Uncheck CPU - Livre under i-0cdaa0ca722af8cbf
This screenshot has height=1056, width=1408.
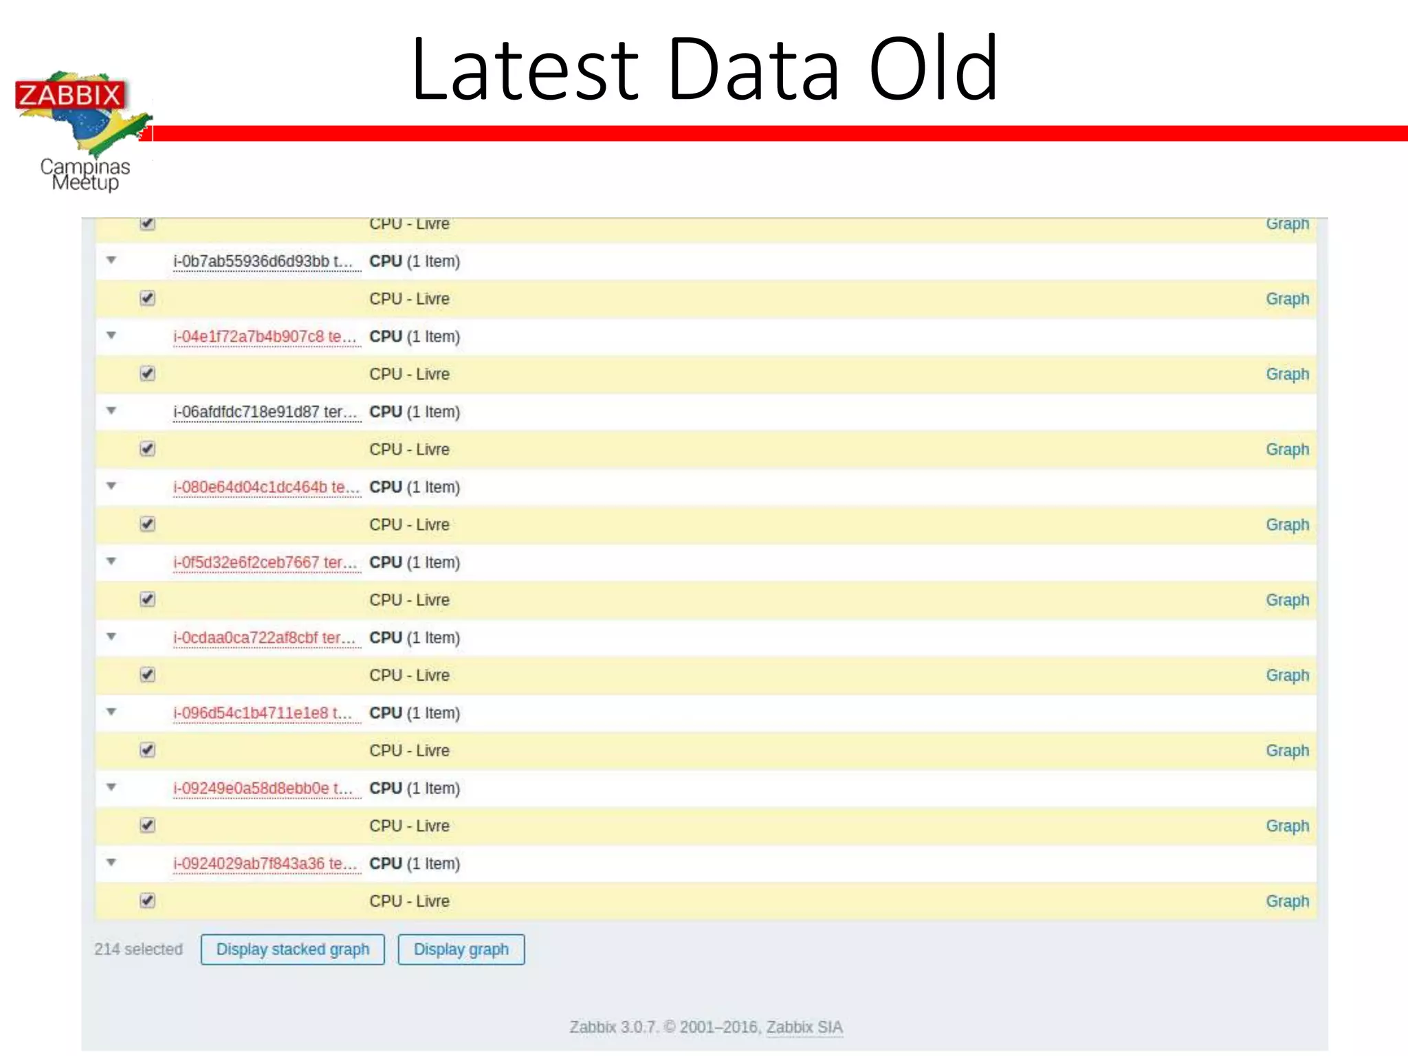147,674
